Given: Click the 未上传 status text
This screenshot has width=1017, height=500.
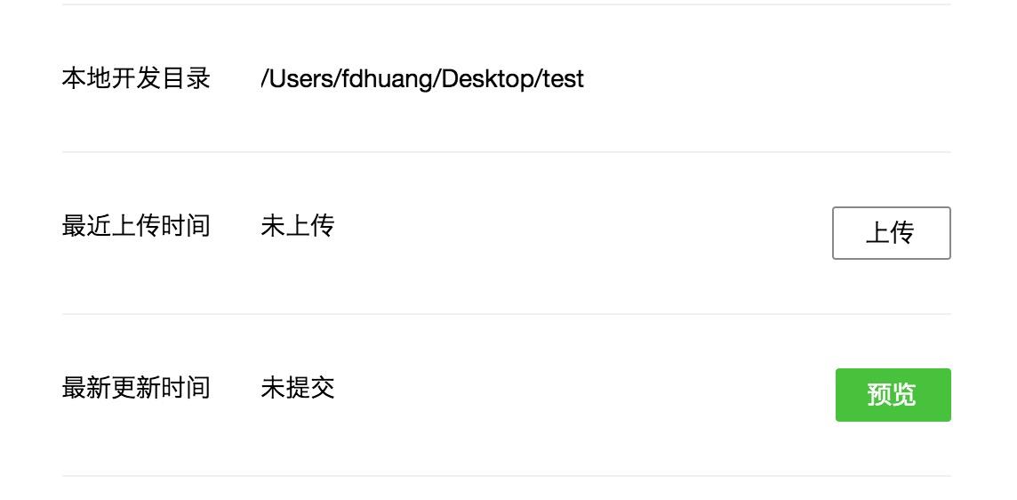Looking at the screenshot, I should (298, 226).
